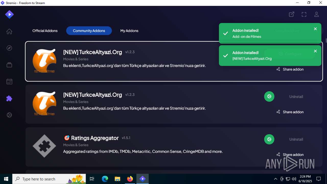Click the Ratings Aggregator puzzle thumbnail
The image size is (327, 184).
(44, 146)
